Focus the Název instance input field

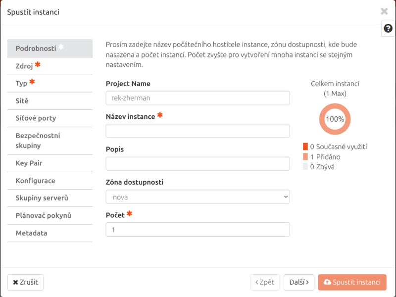click(198, 131)
